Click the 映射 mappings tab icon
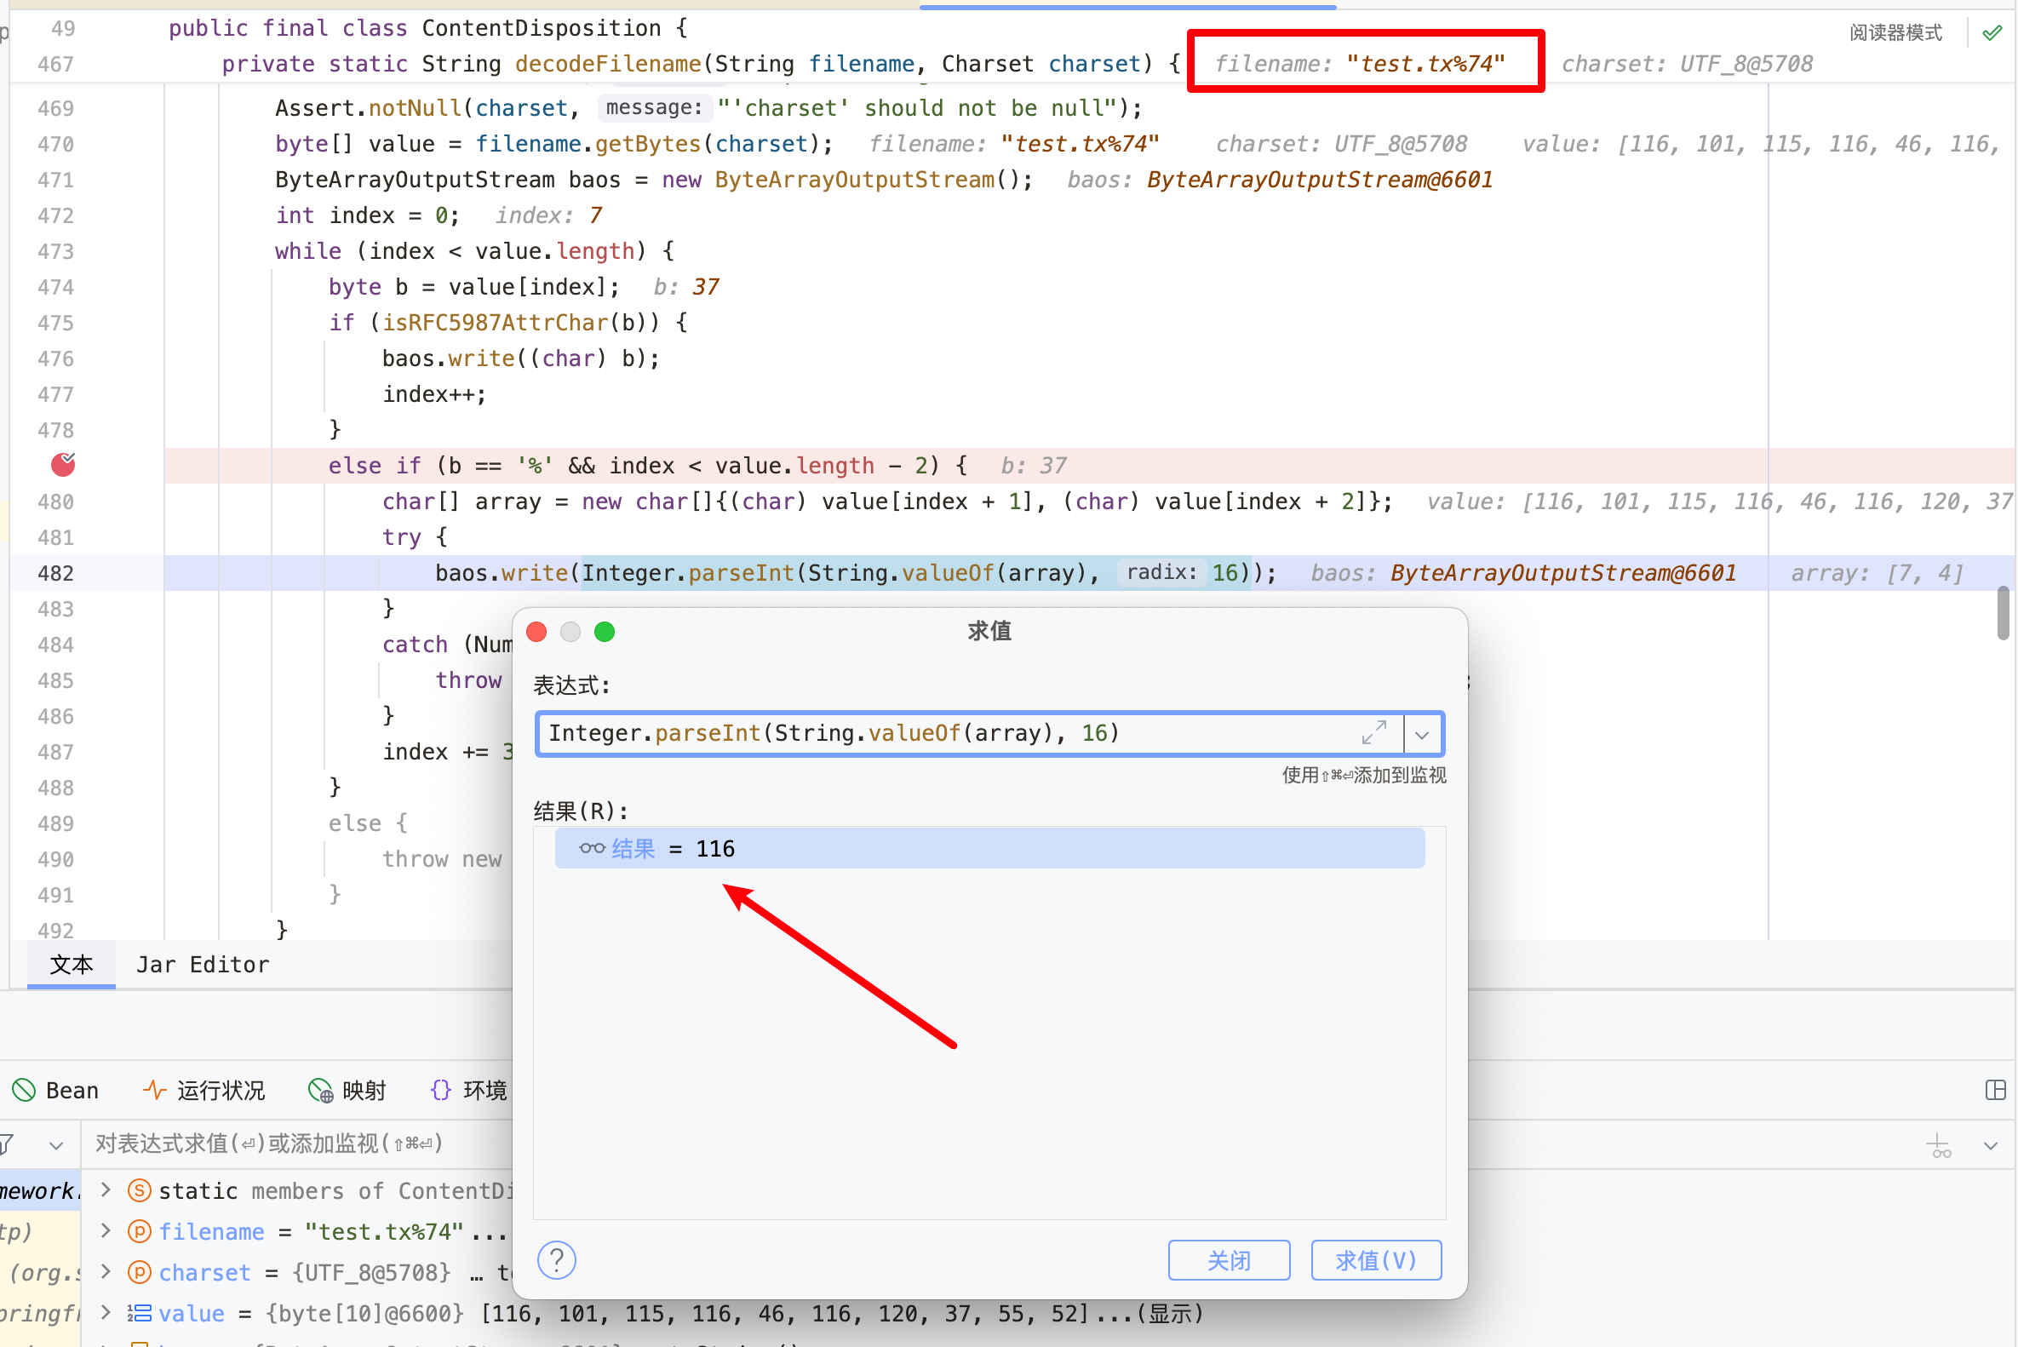Image resolution: width=2018 pixels, height=1347 pixels. (321, 1090)
